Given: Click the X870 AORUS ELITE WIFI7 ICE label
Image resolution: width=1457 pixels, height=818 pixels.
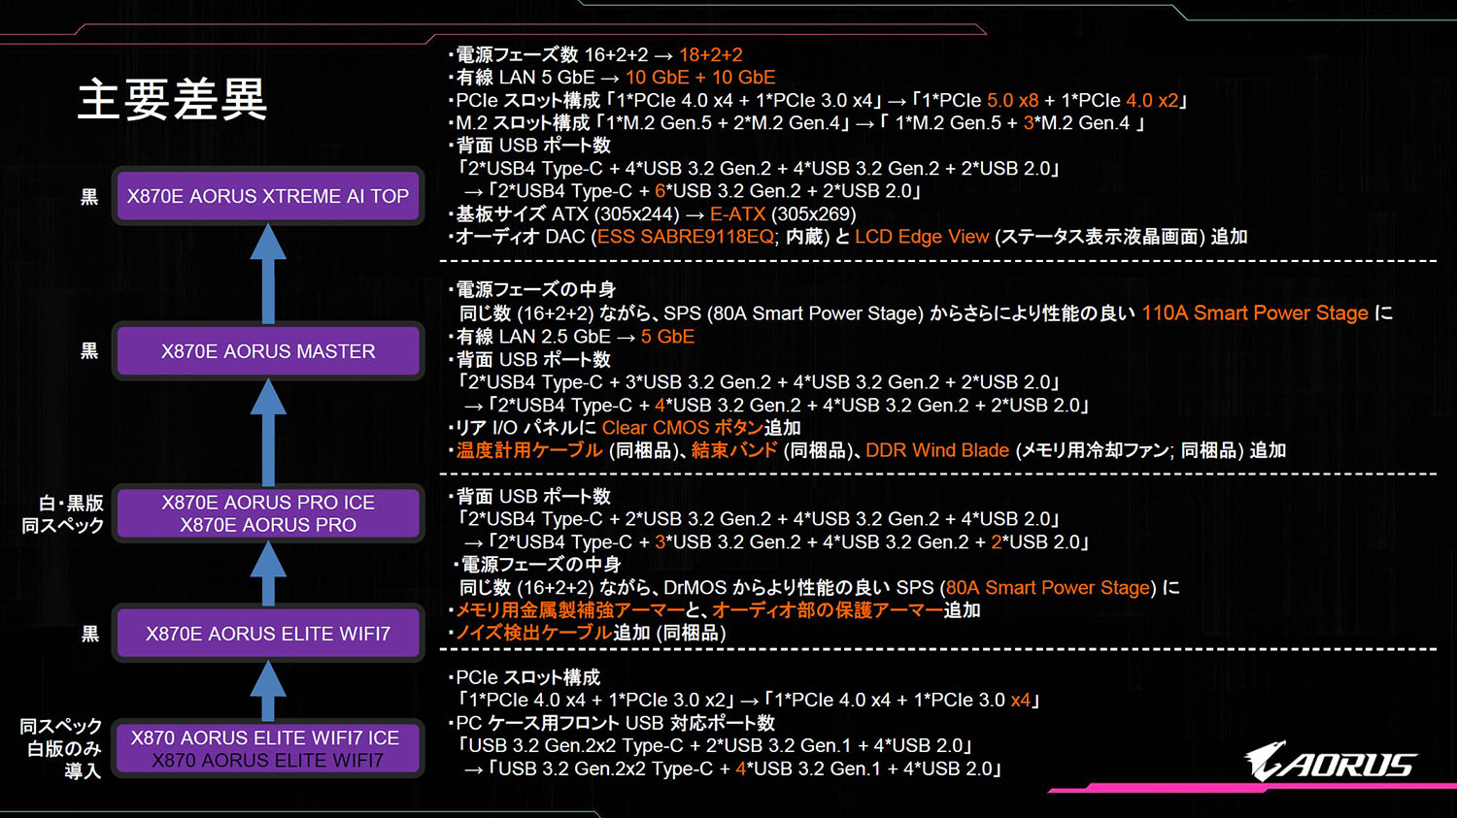Looking at the screenshot, I should click(x=265, y=738).
